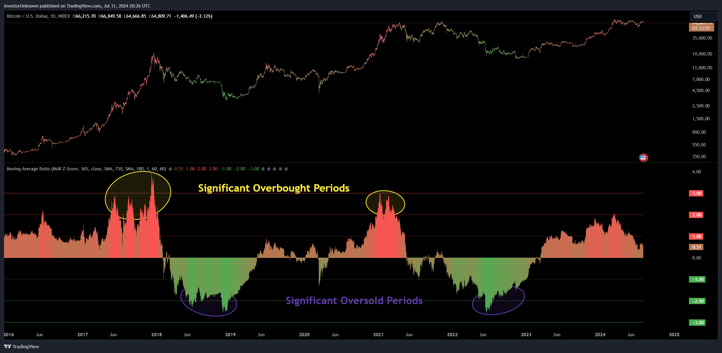Click the close value C64,809.71
Image resolution: width=722 pixels, height=353 pixels.
tap(160, 16)
